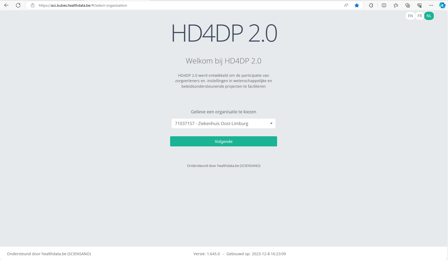
Task: Open the Settings and more ellipsis menu
Action: [x=431, y=5]
